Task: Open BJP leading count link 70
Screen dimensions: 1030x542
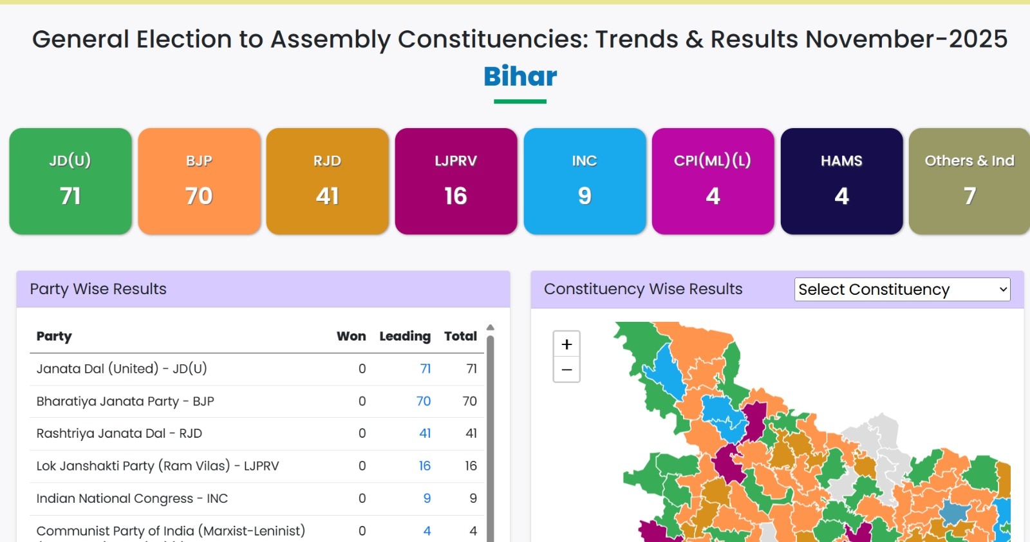Action: pos(424,401)
